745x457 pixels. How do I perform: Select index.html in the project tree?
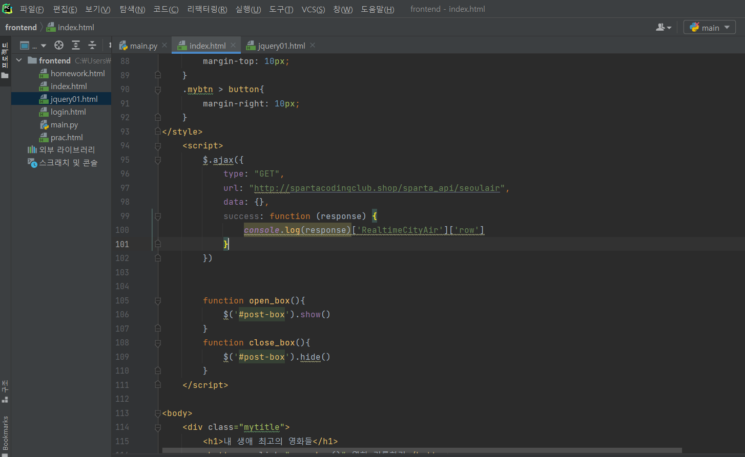[x=69, y=86]
